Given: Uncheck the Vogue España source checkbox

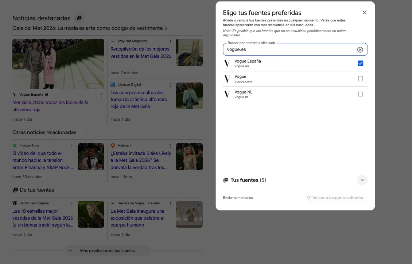Looking at the screenshot, I should click(361, 63).
